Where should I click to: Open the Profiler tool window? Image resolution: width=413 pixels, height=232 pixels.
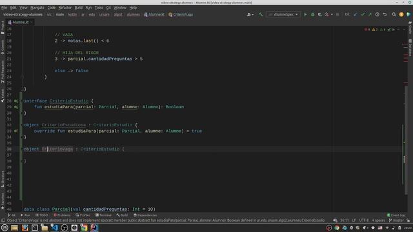(83, 215)
